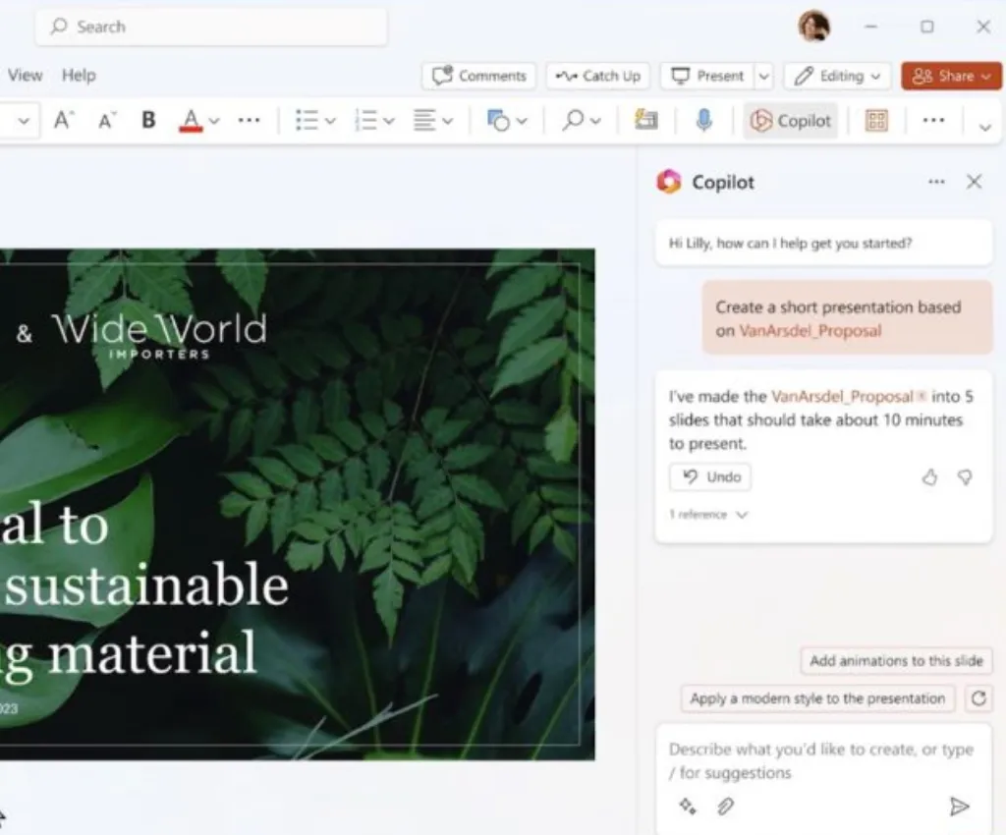This screenshot has height=835, width=1006.
Task: Activate the Dictate microphone icon
Action: point(703,120)
